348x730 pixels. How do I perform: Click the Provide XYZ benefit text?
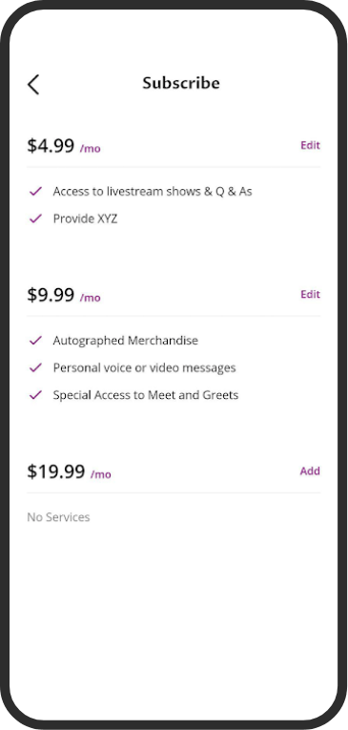tap(85, 219)
